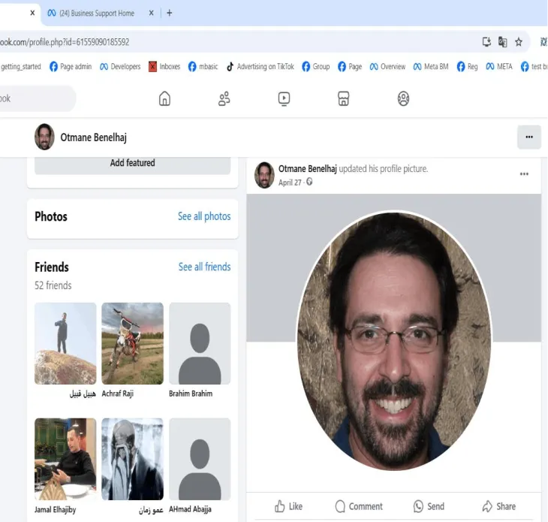Click the See all photos link
Image resolution: width=548 pixels, height=522 pixels.
pos(204,216)
